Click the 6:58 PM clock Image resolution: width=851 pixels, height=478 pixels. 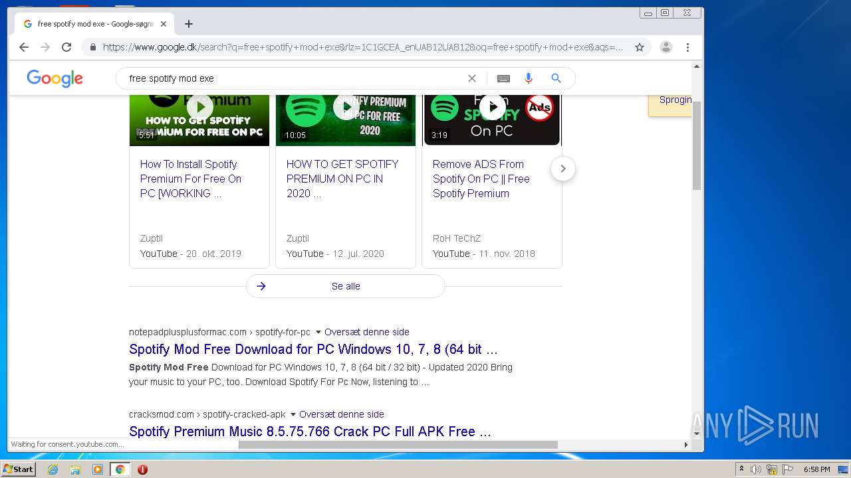point(816,469)
